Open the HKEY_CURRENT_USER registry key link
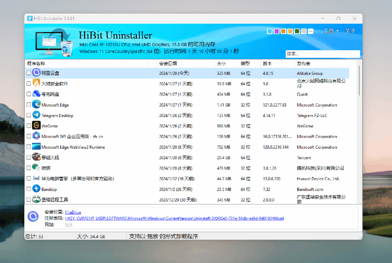Viewport: 392px width, 263px height. point(174,219)
